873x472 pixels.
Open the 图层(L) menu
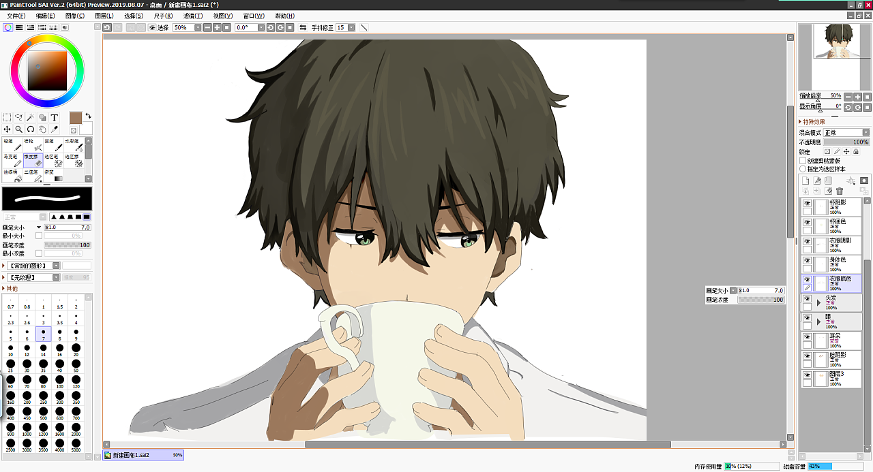(104, 16)
